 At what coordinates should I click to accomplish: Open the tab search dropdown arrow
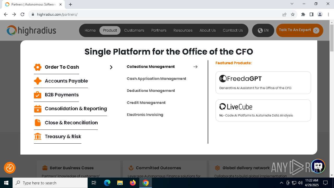(x=292, y=4)
